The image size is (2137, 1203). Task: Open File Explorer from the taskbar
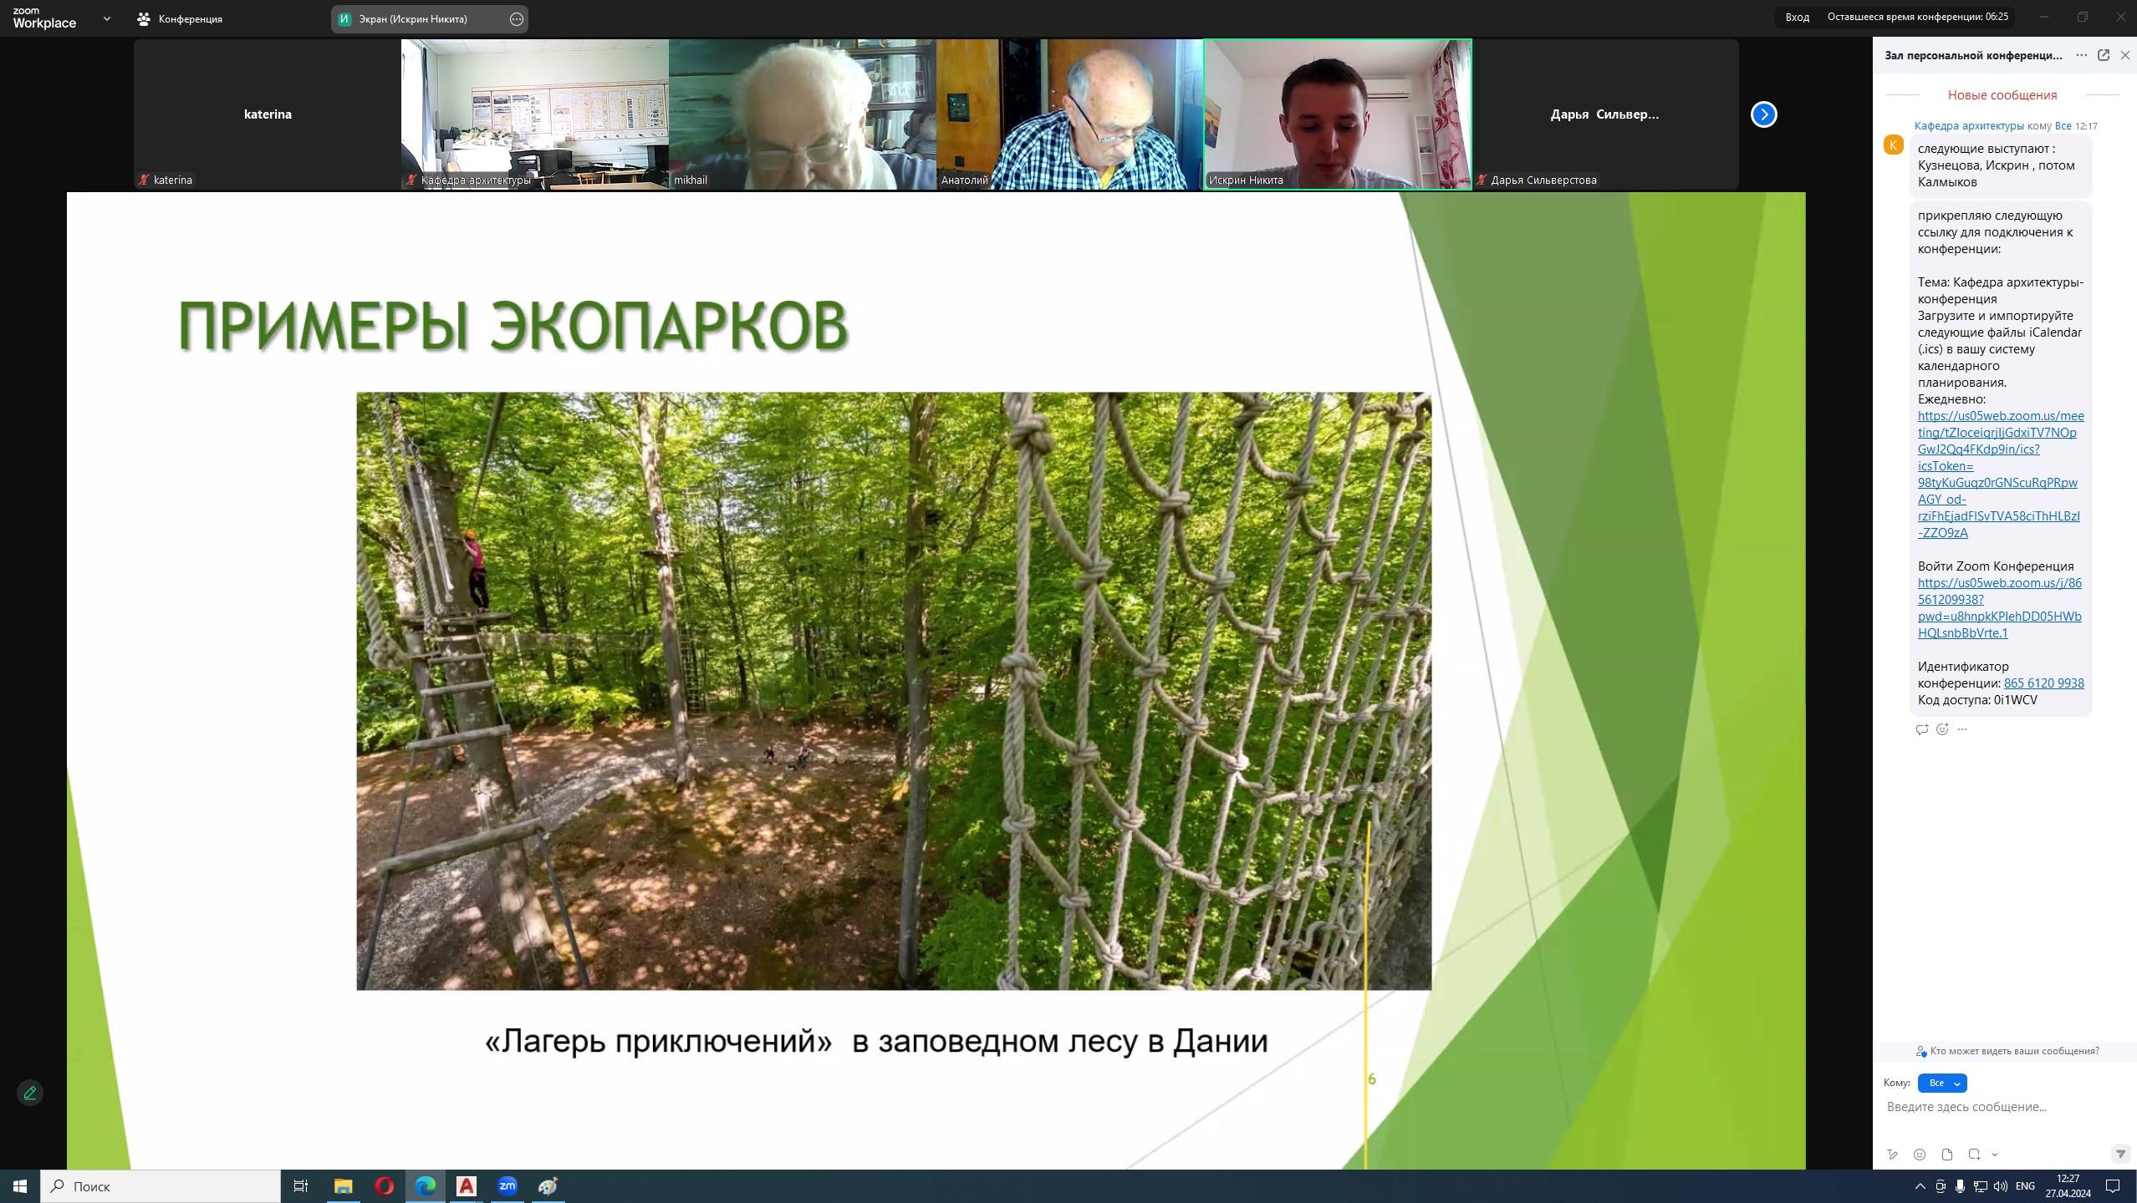343,1186
